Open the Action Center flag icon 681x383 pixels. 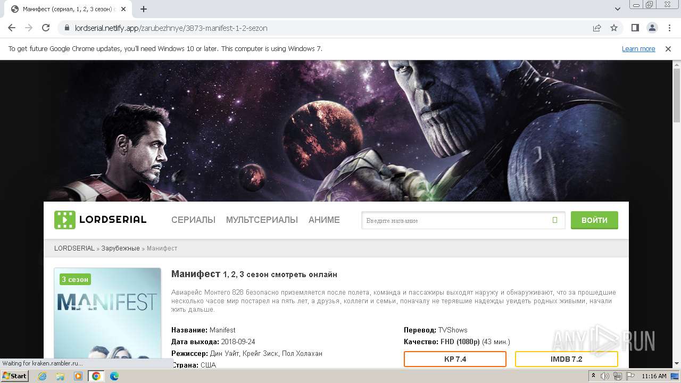click(629, 376)
